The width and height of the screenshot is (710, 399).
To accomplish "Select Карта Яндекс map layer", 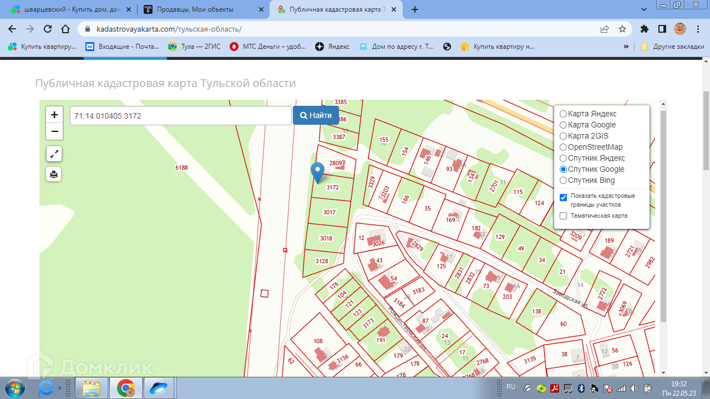I will tap(564, 114).
